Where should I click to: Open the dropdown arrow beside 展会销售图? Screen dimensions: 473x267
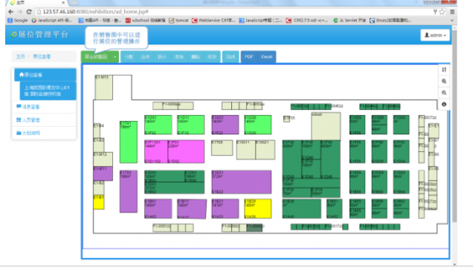coord(115,57)
